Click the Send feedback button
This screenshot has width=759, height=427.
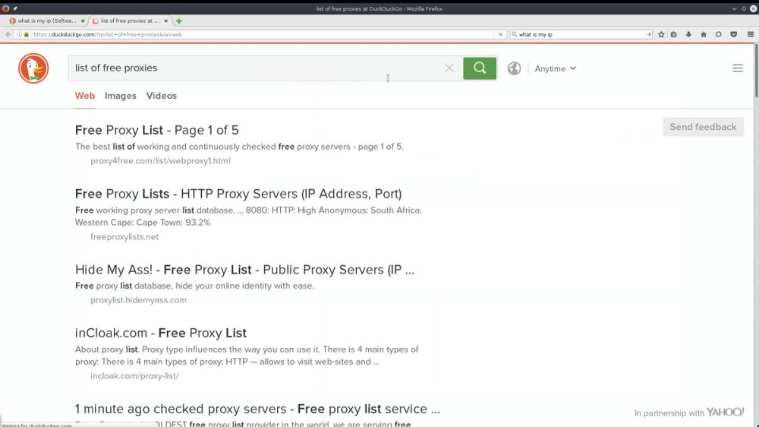pos(703,127)
